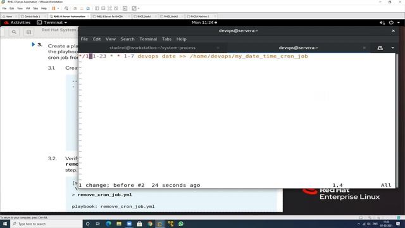The height and width of the screenshot is (228, 405).
Task: Open the Terminal application menu in top bar
Action: [x=52, y=23]
